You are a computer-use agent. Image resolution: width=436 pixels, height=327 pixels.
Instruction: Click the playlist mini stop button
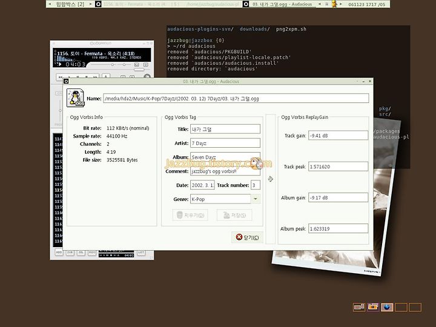coord(111,256)
